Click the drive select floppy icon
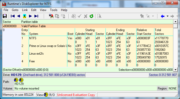This screenshot has height=99, width=180. 5,16
